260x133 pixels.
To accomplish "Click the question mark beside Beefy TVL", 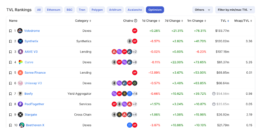I will [x=214, y=94].
